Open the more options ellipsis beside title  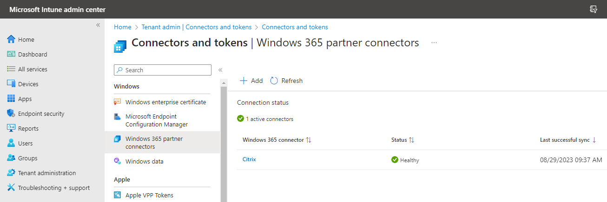(434, 43)
